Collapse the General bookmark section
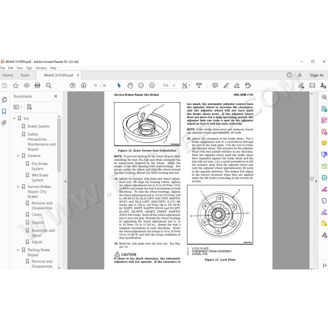The width and height of the screenshot is (328, 328). 18,156
